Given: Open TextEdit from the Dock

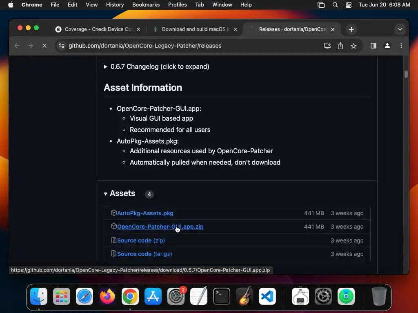Looking at the screenshot, I should pyautogui.click(x=199, y=296).
